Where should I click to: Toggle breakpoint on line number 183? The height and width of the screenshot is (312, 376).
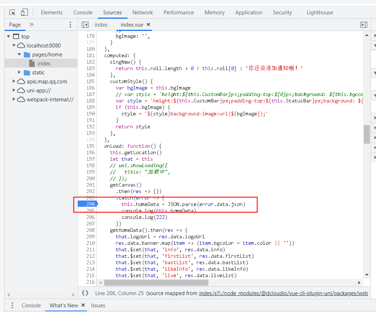coord(90,68)
